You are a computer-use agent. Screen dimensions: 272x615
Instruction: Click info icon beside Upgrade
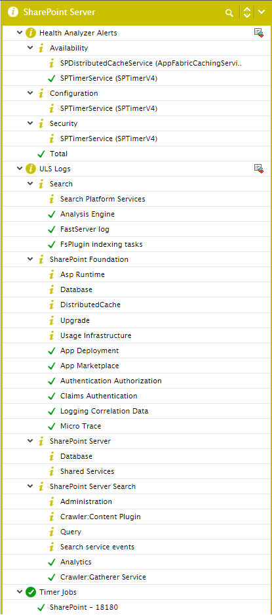[51, 320]
